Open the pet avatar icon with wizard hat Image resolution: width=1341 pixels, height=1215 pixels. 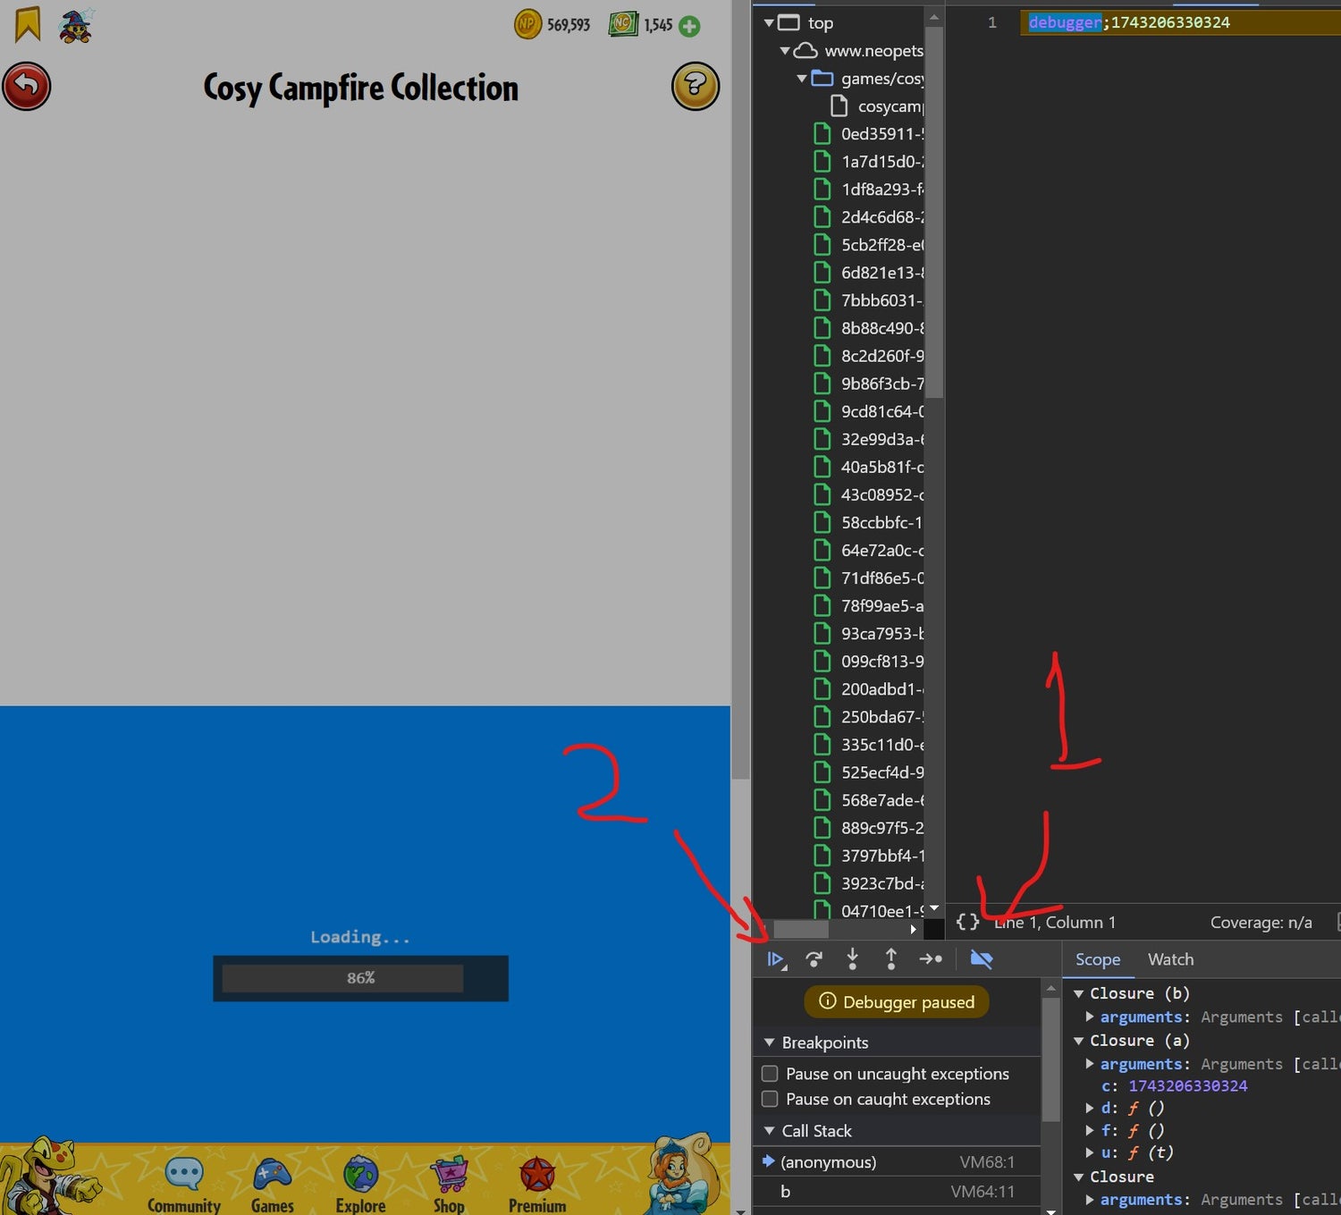[x=77, y=25]
